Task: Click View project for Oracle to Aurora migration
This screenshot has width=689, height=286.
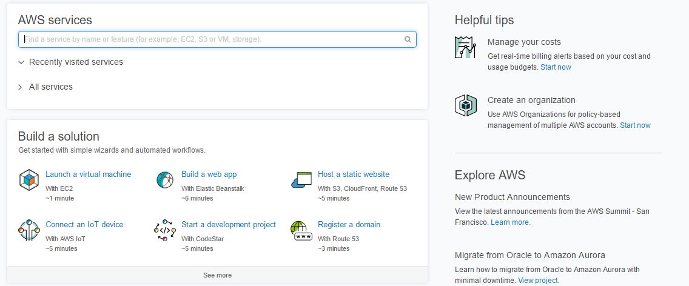Action: click(539, 281)
